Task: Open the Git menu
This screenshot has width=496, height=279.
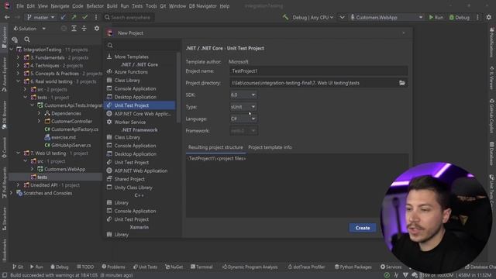Action: (x=163, y=6)
